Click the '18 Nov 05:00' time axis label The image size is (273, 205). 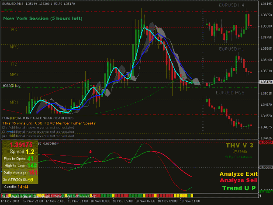(123, 201)
